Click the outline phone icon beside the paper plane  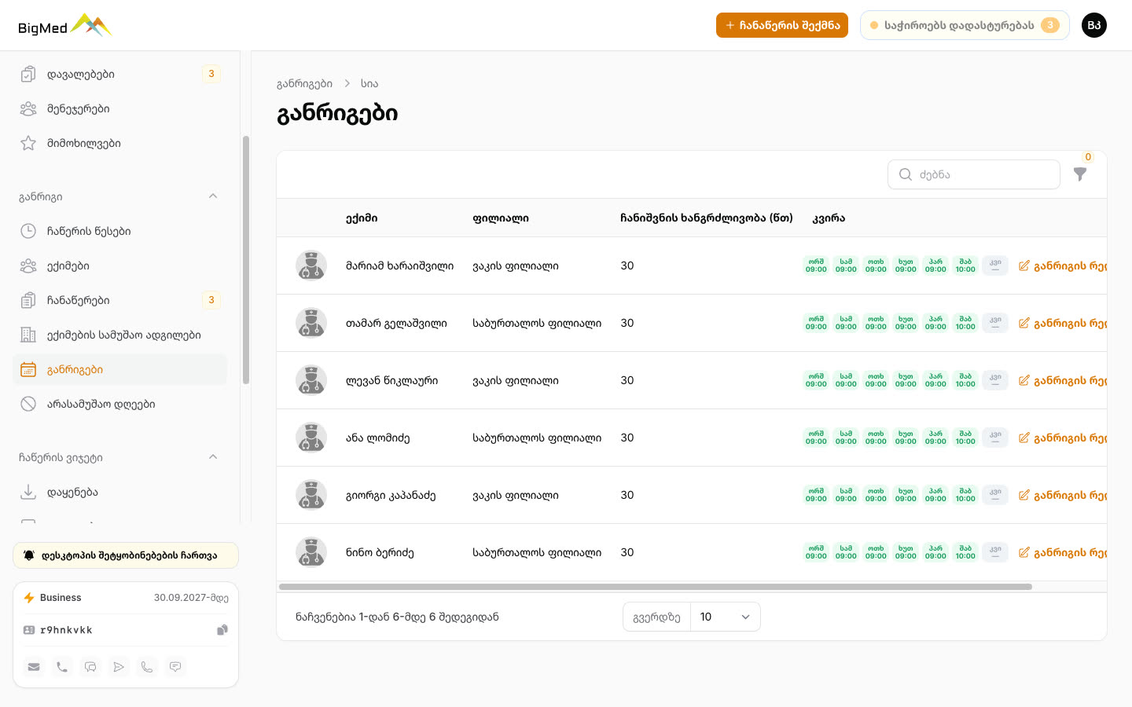point(147,667)
